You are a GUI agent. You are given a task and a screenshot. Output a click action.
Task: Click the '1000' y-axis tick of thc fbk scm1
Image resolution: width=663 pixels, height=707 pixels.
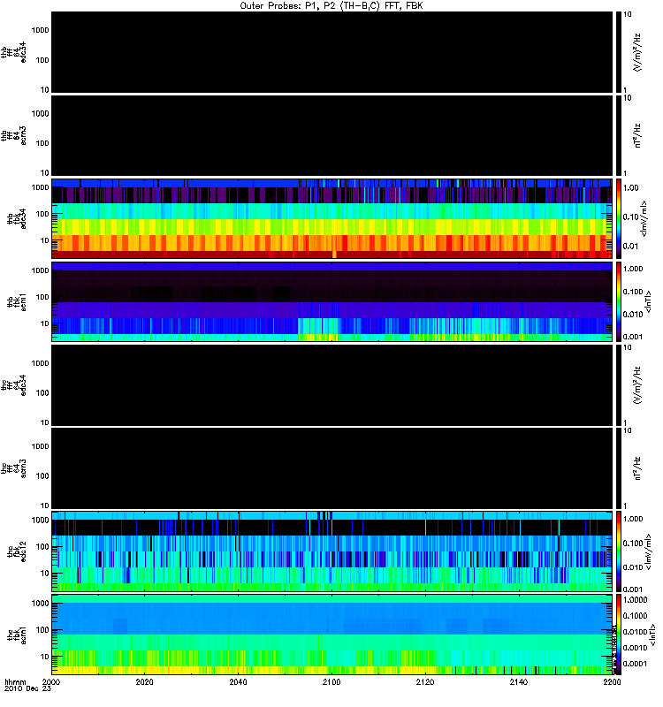coord(40,604)
